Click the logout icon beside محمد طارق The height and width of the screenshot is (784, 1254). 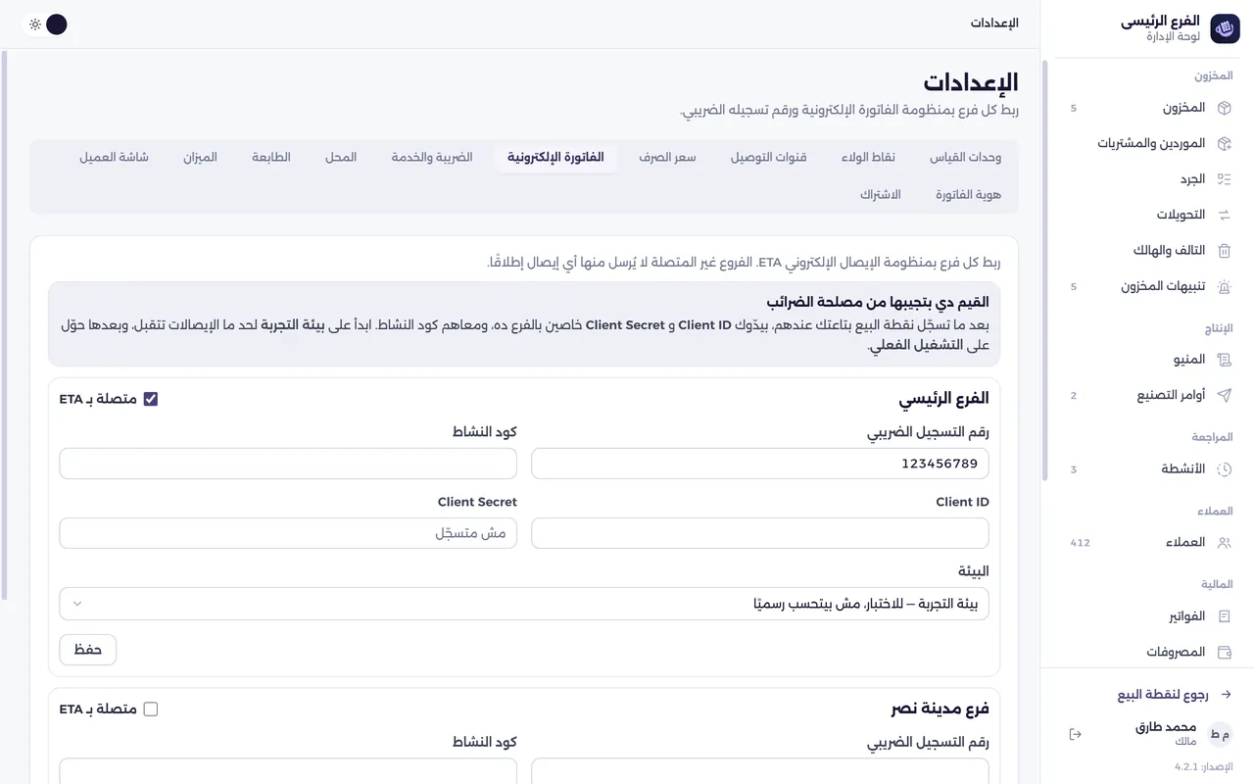pyautogui.click(x=1075, y=734)
